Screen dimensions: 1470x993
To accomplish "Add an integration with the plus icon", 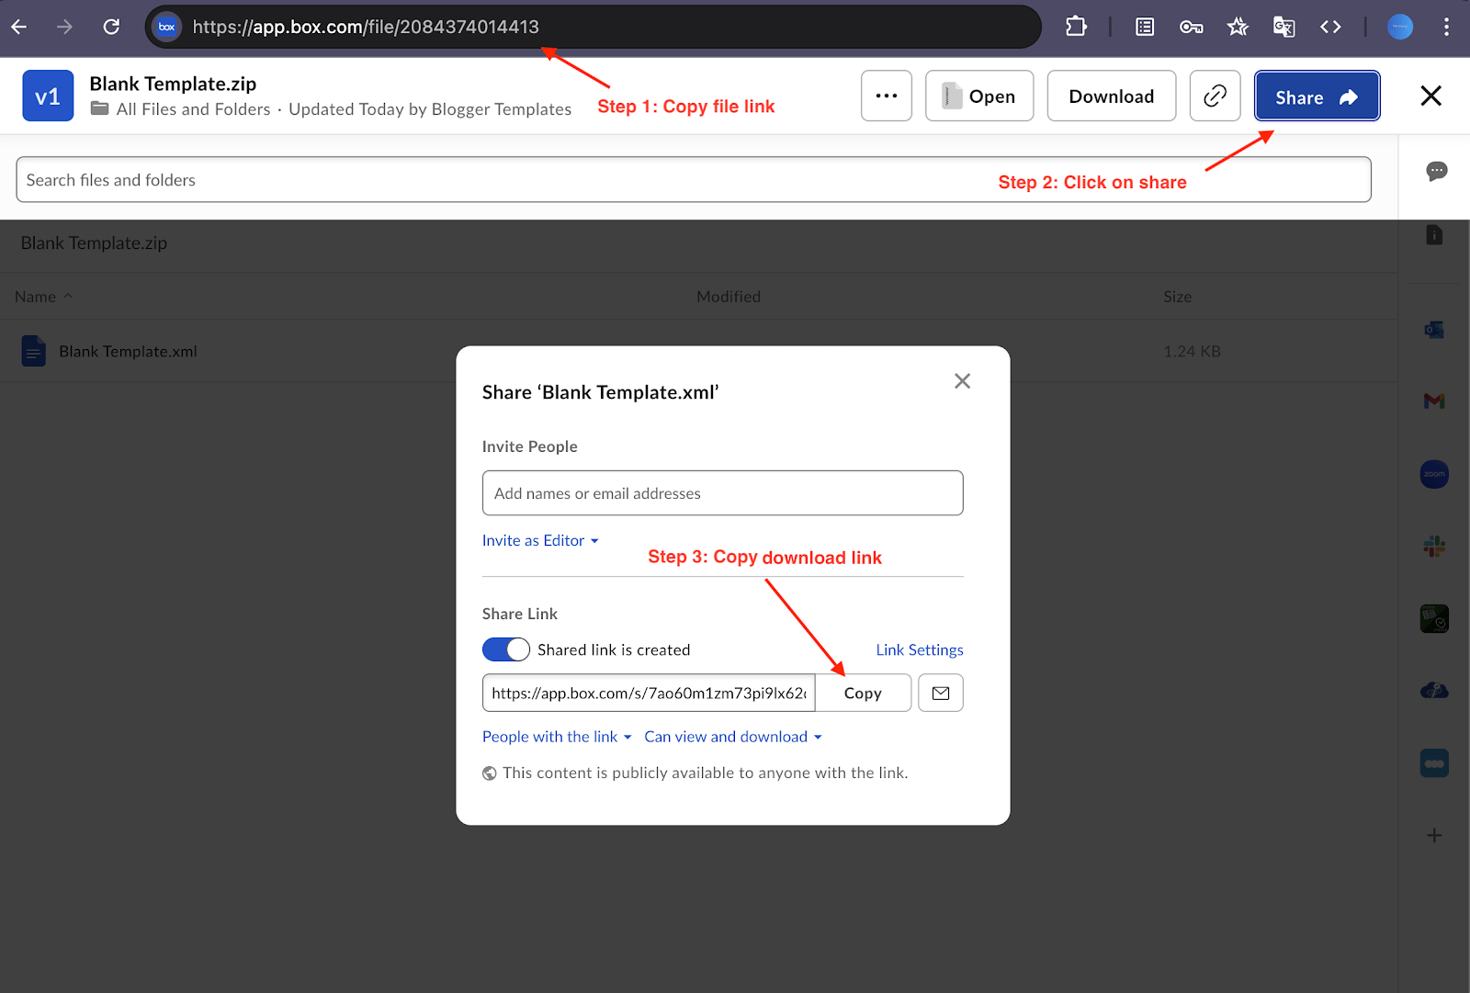I will (x=1434, y=835).
